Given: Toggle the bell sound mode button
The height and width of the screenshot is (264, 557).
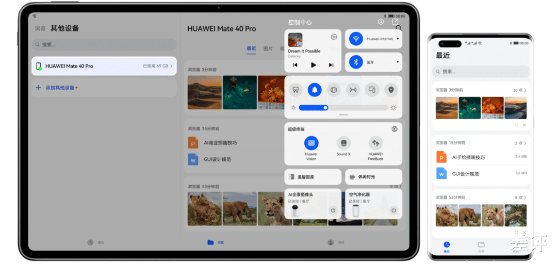Looking at the screenshot, I should pyautogui.click(x=315, y=90).
